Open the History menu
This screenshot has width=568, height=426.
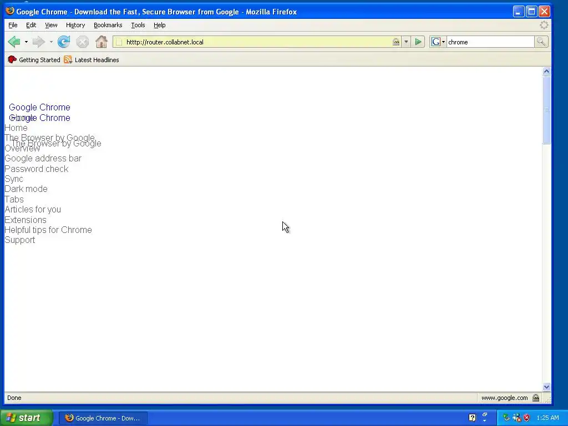[75, 25]
